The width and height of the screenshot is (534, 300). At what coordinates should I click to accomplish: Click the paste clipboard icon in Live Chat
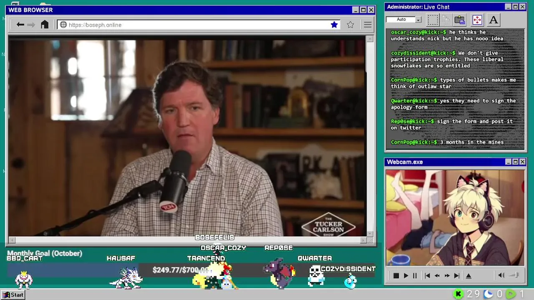[460, 20]
